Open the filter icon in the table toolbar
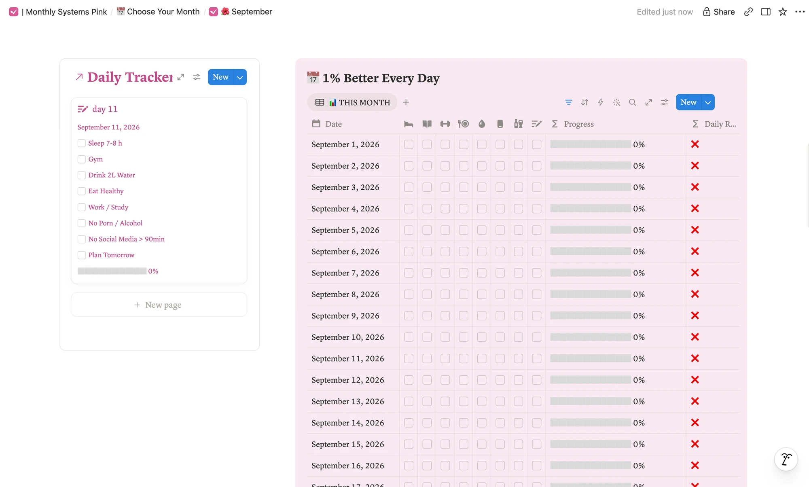Image resolution: width=809 pixels, height=487 pixels. tap(568, 102)
